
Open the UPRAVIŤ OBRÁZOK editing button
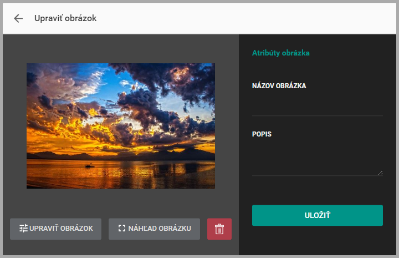(56, 229)
